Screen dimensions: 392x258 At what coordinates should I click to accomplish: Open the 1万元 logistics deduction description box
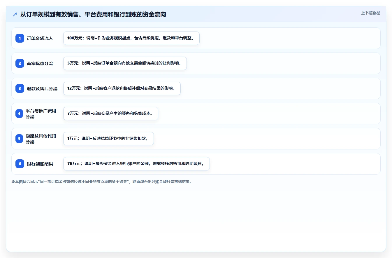click(108, 139)
